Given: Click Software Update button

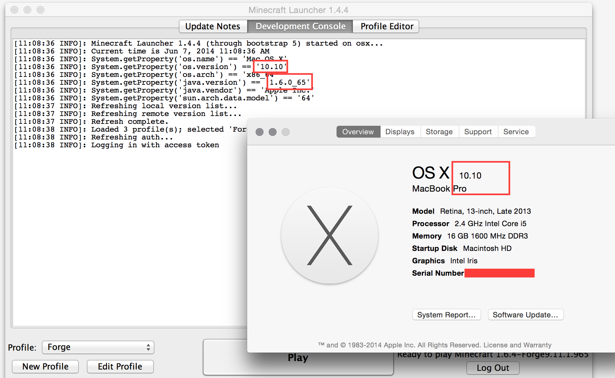Looking at the screenshot, I should pyautogui.click(x=526, y=315).
